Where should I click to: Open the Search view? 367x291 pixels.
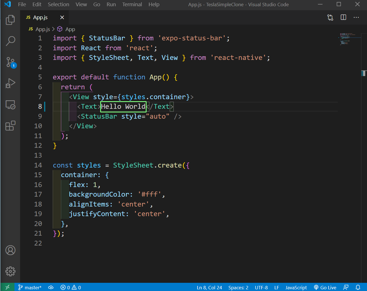point(10,41)
